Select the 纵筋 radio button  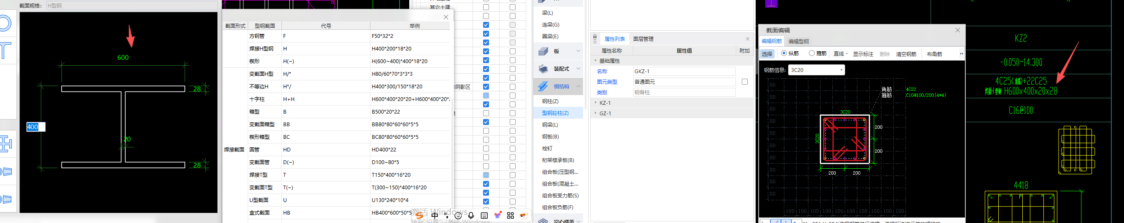[x=784, y=53]
